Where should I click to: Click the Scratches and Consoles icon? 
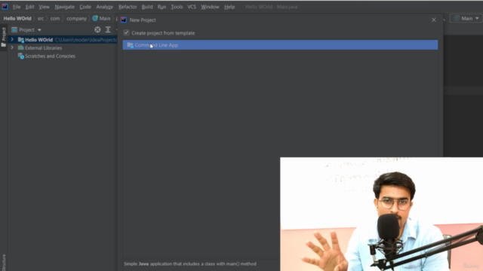coord(20,56)
